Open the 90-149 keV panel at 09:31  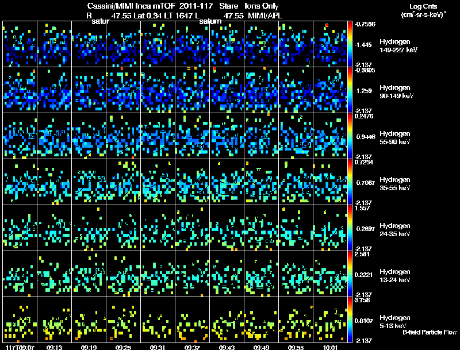158,90
